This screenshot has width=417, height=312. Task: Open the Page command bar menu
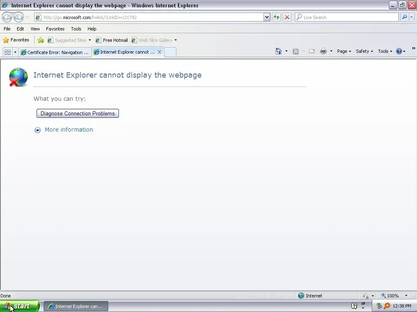point(344,51)
